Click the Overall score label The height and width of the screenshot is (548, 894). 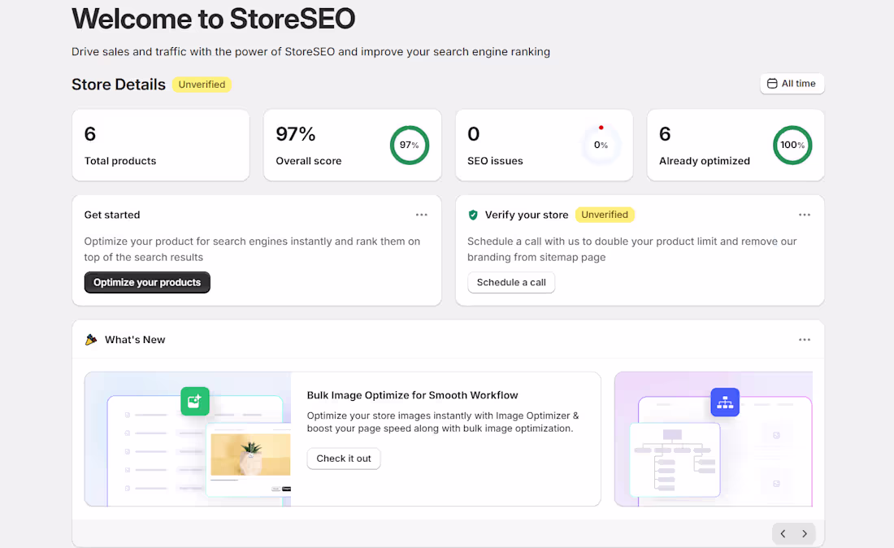(x=309, y=161)
